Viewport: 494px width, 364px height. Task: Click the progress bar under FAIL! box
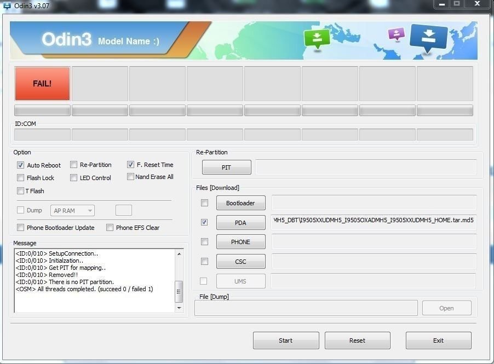tap(42, 111)
